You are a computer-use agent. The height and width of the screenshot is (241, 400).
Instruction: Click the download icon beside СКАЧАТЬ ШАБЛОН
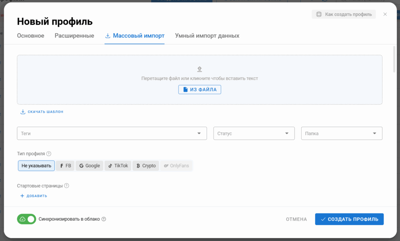23,112
